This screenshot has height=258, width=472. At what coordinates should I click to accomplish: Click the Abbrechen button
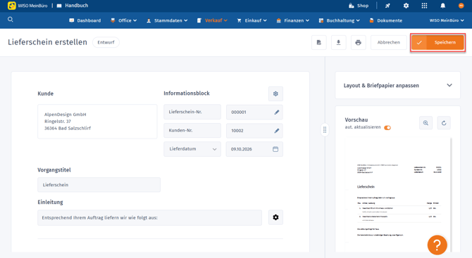pyautogui.click(x=389, y=42)
